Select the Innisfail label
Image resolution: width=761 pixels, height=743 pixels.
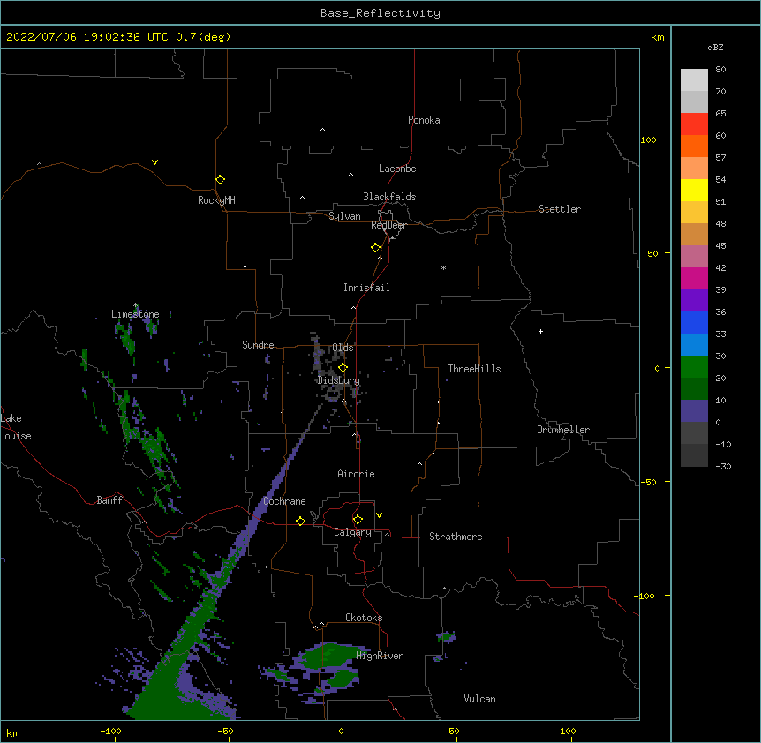pyautogui.click(x=366, y=288)
